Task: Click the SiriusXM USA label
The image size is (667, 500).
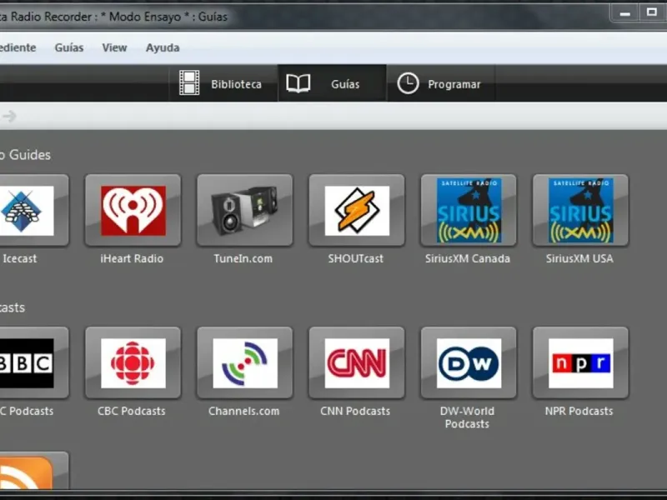Action: 579,258
